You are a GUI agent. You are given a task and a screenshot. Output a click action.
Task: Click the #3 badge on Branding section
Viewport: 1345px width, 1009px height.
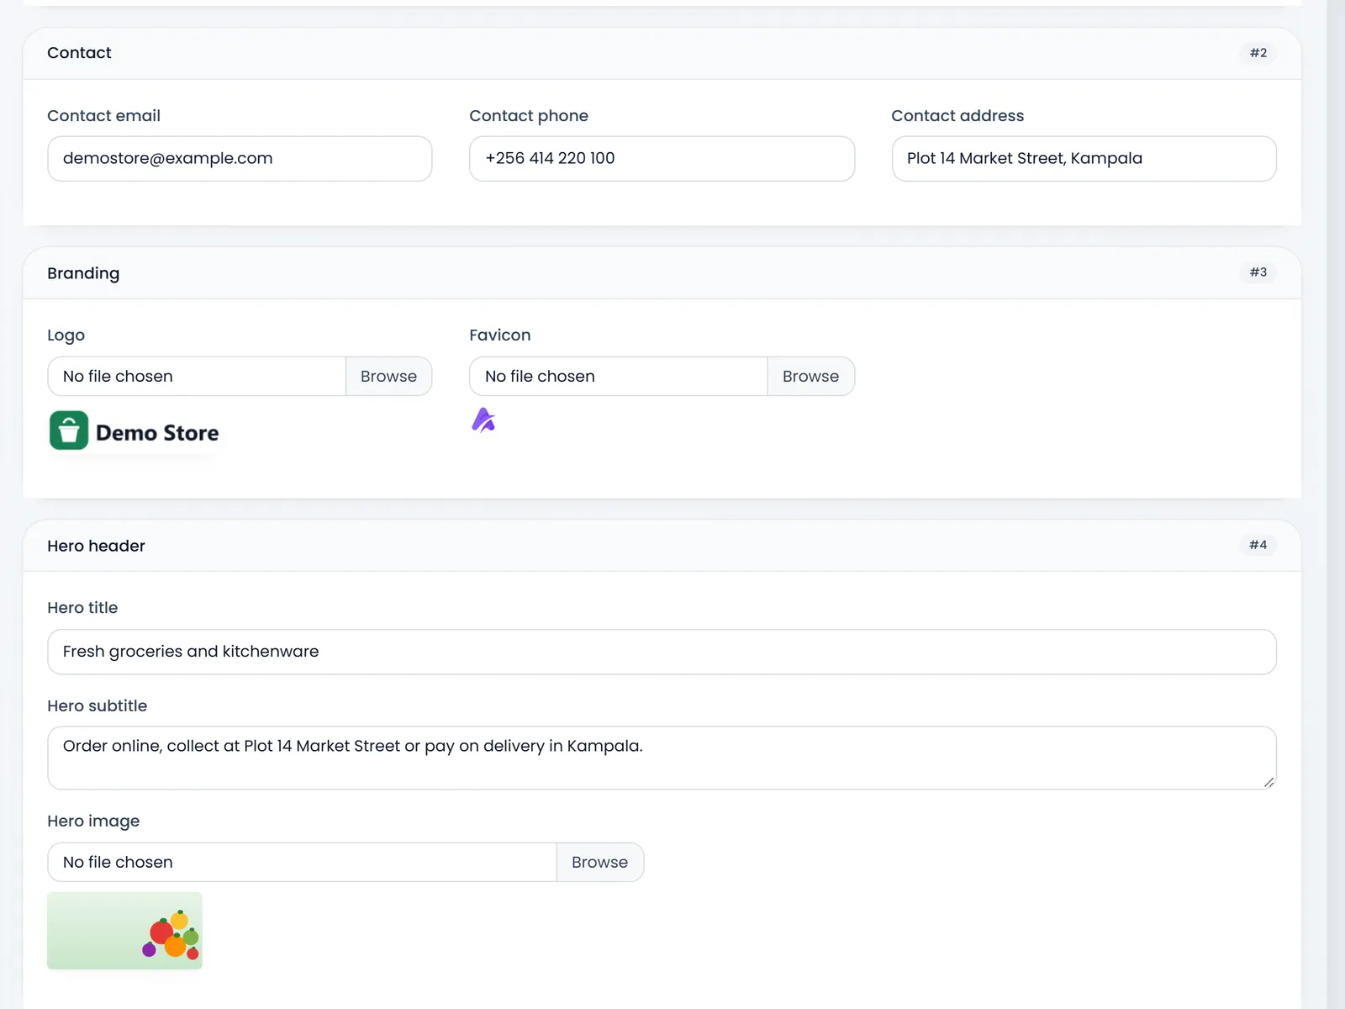pyautogui.click(x=1258, y=272)
